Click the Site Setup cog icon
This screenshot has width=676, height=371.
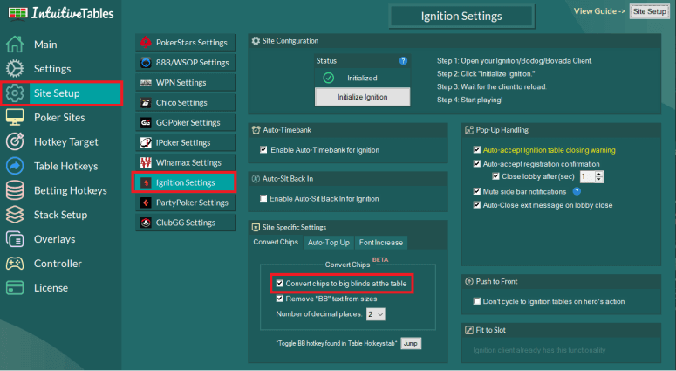point(15,93)
